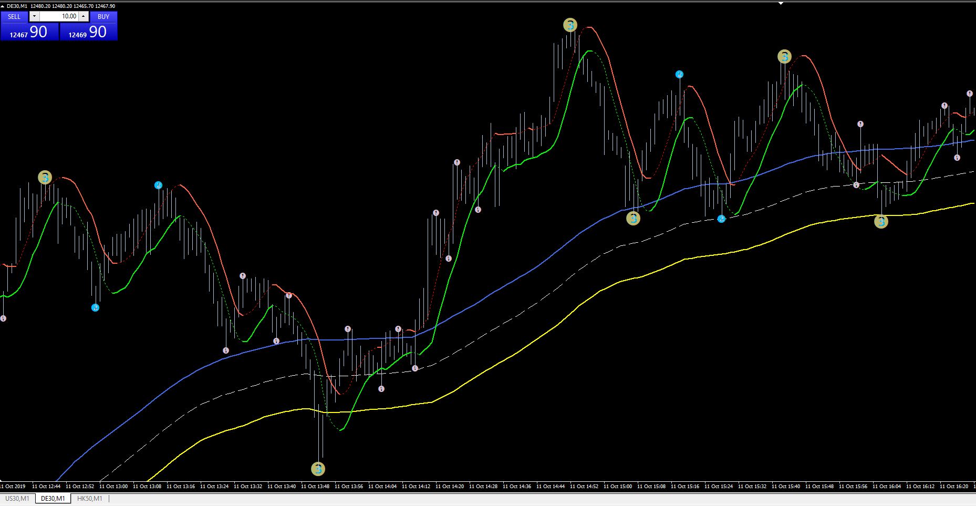Select the number 3 marker above the 15:40 peak

pyautogui.click(x=784, y=56)
